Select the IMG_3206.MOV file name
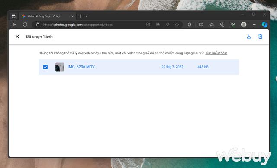The image size is (277, 168). point(81,67)
